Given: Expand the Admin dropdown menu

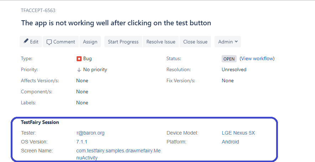Looking at the screenshot, I should click(x=228, y=42).
